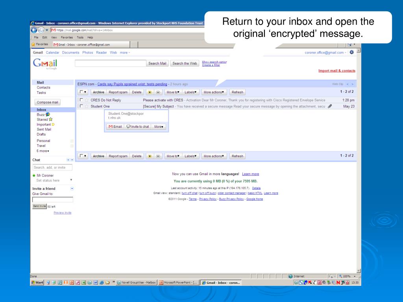Click the Web Clip previous arrow

pos(348,84)
